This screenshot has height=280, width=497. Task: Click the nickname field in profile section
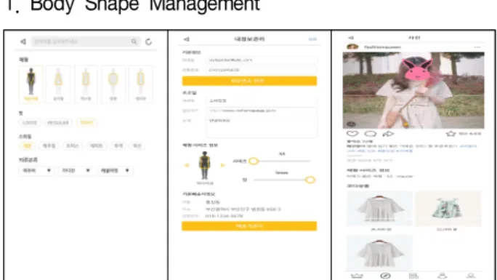click(x=262, y=100)
